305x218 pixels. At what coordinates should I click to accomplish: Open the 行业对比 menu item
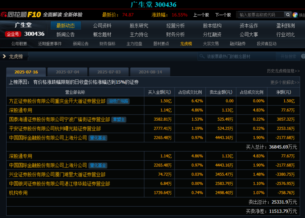pos(285,35)
